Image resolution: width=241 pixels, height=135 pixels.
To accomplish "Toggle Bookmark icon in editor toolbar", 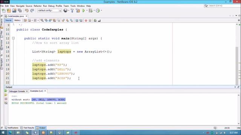I will point(72,21).
